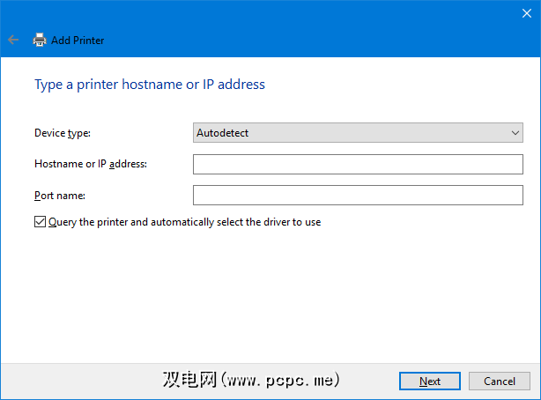This screenshot has width=541, height=400.
Task: Click the 'Device type:' label
Action: point(62,133)
